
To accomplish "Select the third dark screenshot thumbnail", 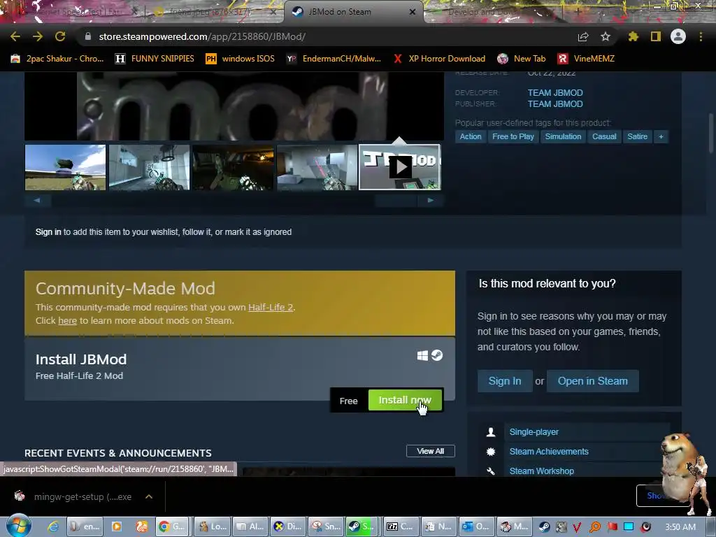I will click(x=233, y=167).
